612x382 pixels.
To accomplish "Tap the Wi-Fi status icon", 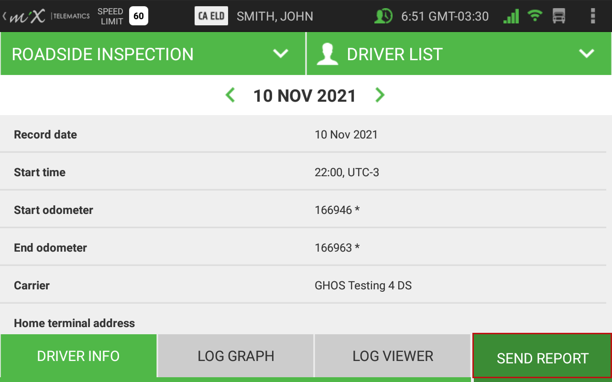I will coord(535,16).
